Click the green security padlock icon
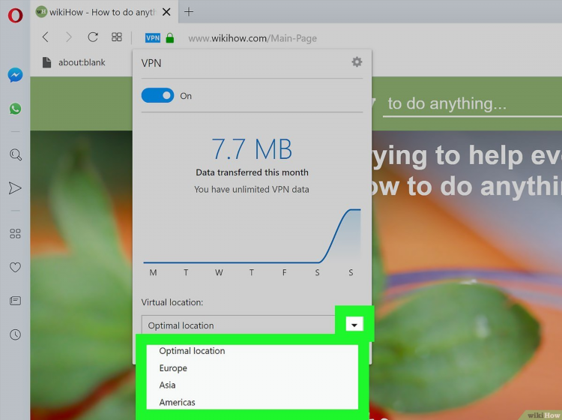The image size is (562, 420). (x=170, y=37)
